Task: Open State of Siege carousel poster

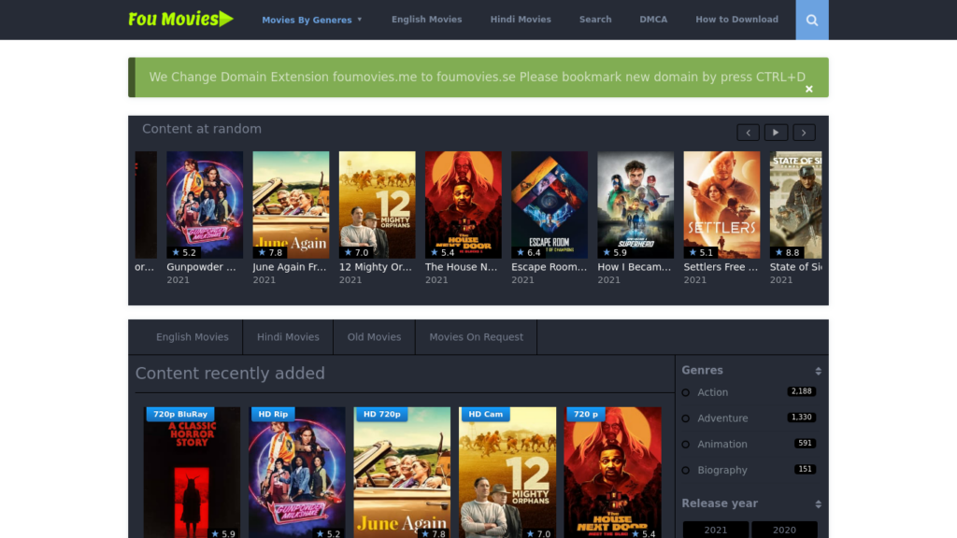Action: (796, 205)
